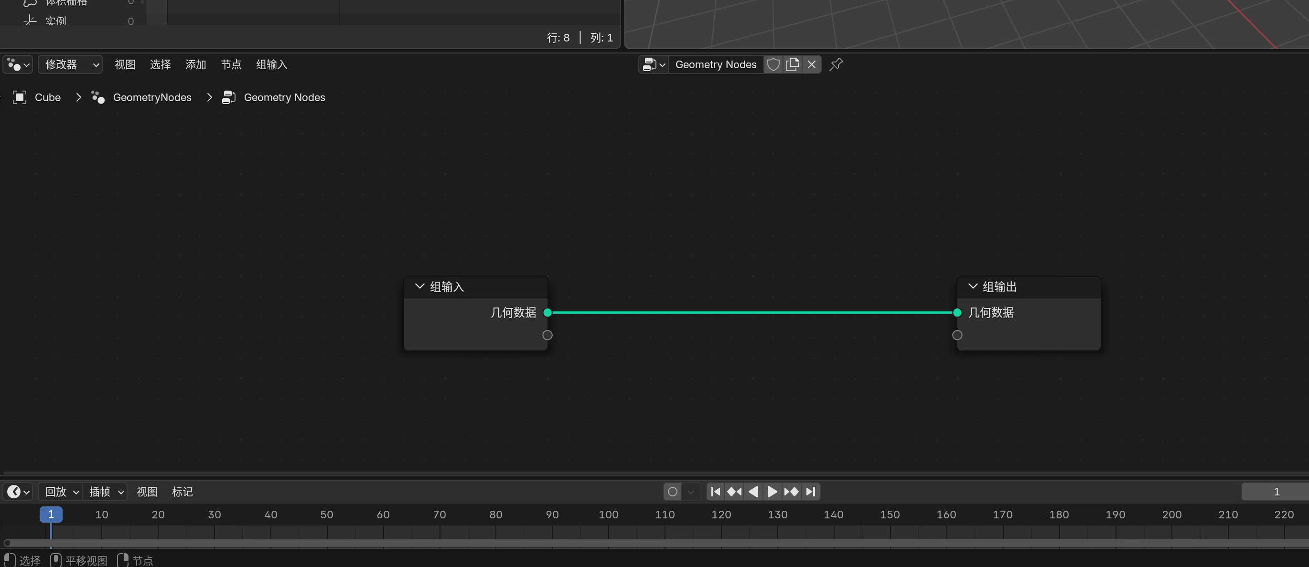Jump to the start frame
The image size is (1309, 567).
(x=716, y=492)
